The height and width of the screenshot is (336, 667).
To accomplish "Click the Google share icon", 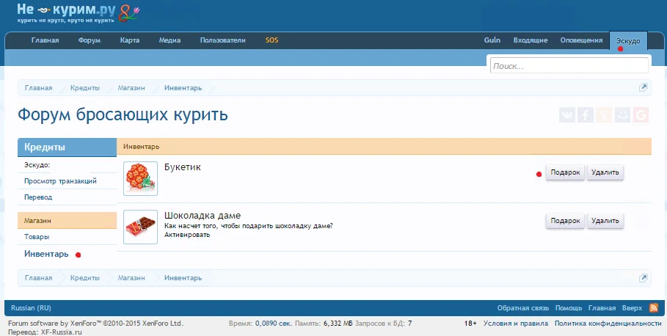I will pyautogui.click(x=641, y=114).
